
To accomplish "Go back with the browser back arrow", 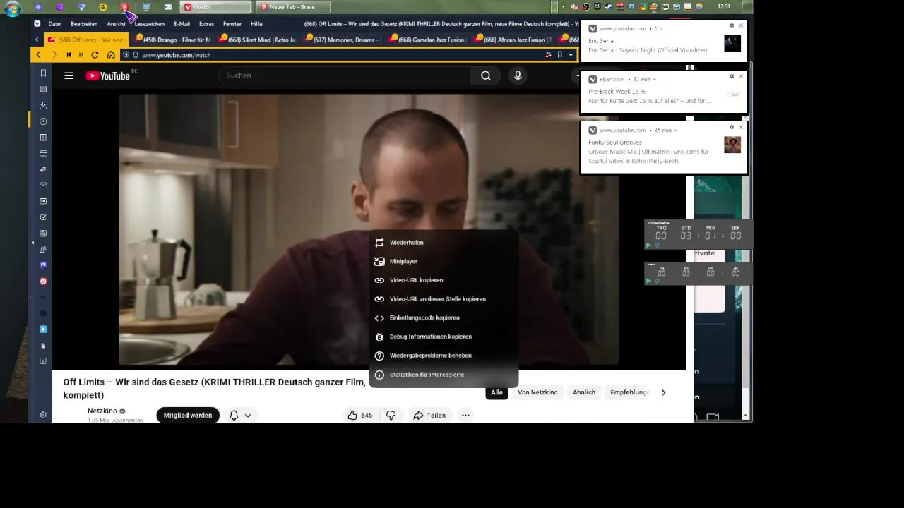I will point(38,54).
